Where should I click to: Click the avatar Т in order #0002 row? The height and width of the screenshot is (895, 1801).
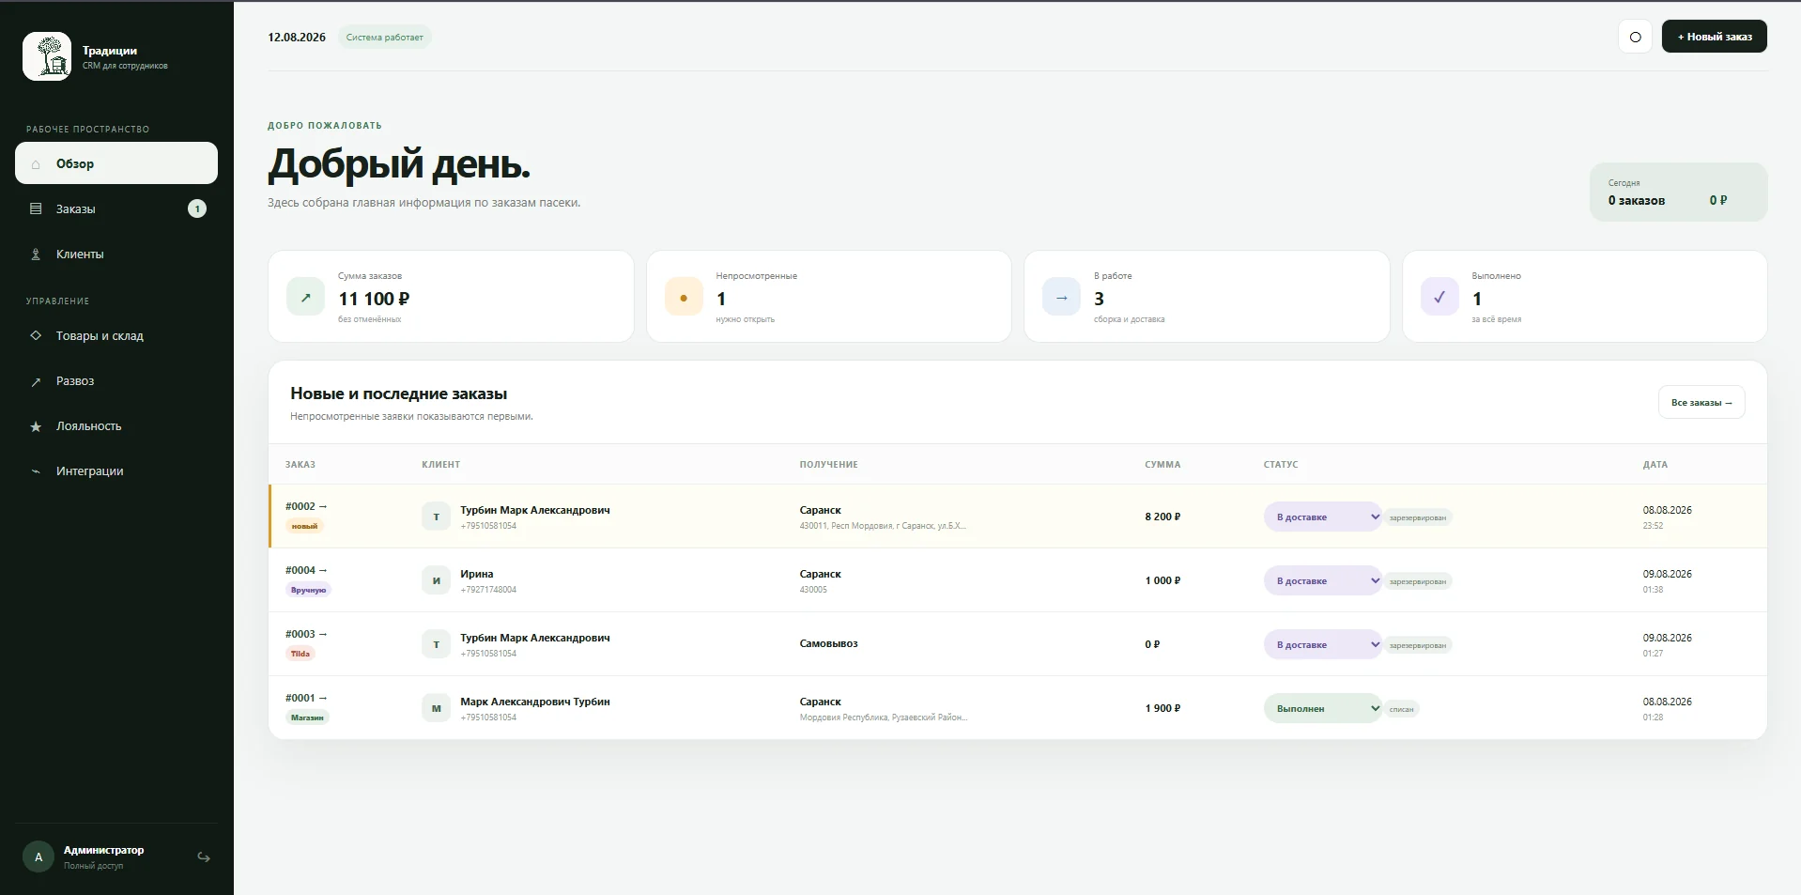pyautogui.click(x=436, y=517)
